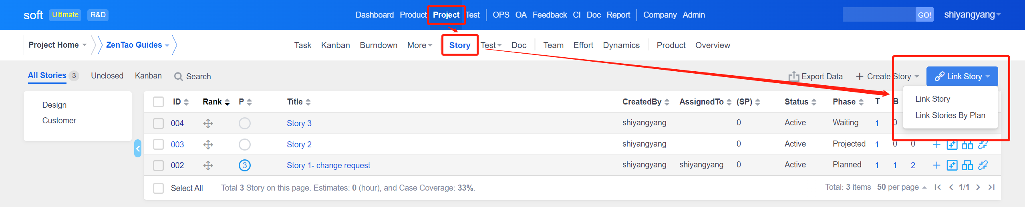1025x207 pixels.
Task: Expand the Create Story dropdown
Action: [x=916, y=76]
